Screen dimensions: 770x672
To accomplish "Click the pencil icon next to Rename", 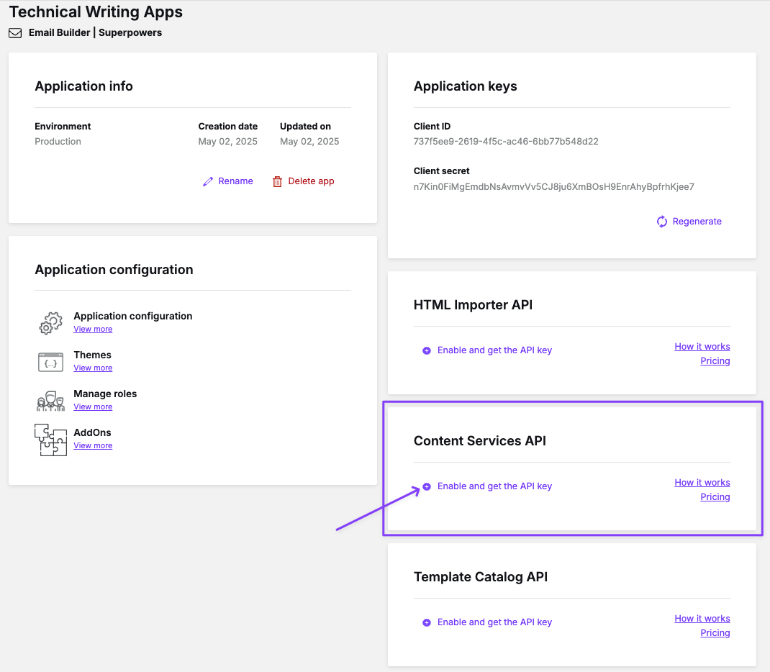I will [x=208, y=182].
